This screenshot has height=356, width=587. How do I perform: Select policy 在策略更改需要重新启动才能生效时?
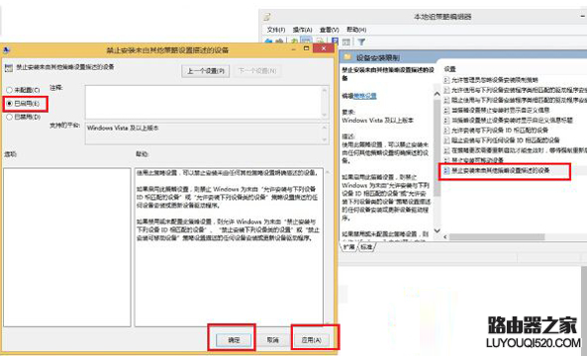[515, 150]
